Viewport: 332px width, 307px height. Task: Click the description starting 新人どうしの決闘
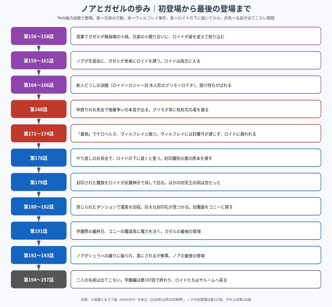click(196, 85)
